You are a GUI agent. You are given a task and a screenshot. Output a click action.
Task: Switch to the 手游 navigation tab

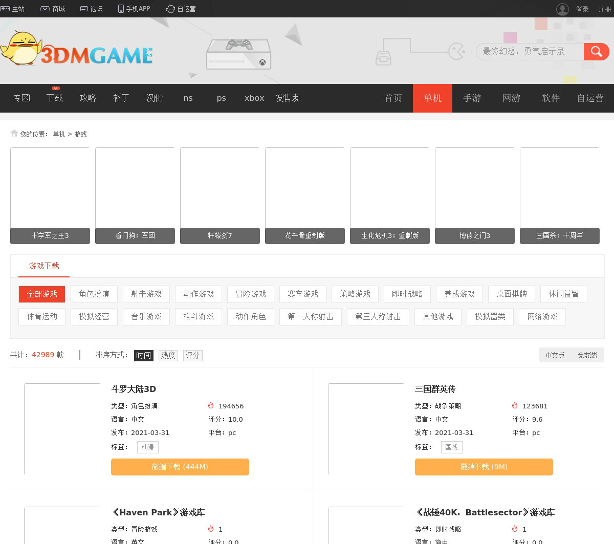tap(472, 98)
